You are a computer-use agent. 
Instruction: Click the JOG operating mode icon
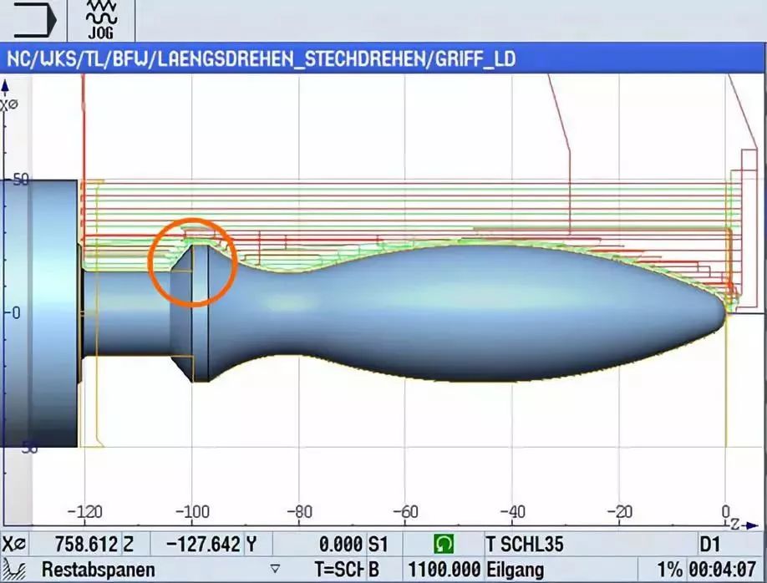(x=101, y=21)
